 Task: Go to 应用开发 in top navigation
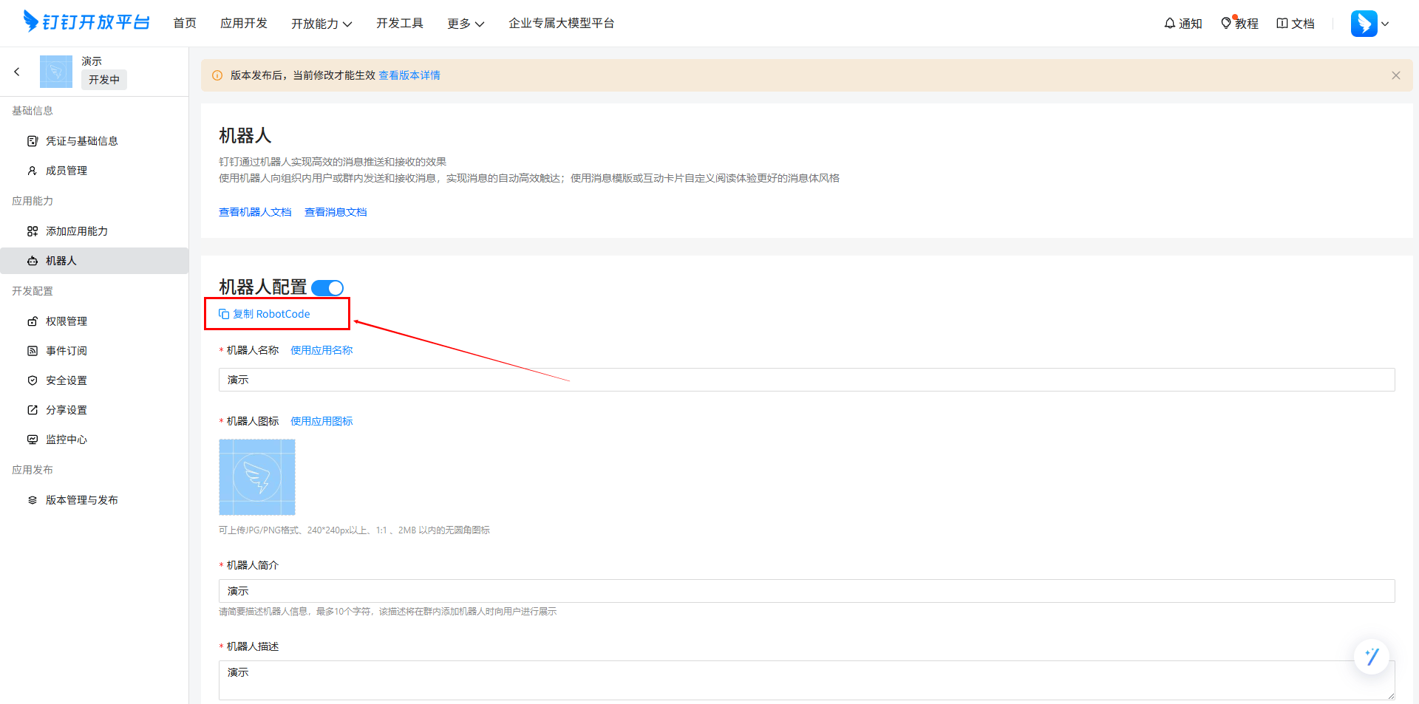tap(243, 24)
